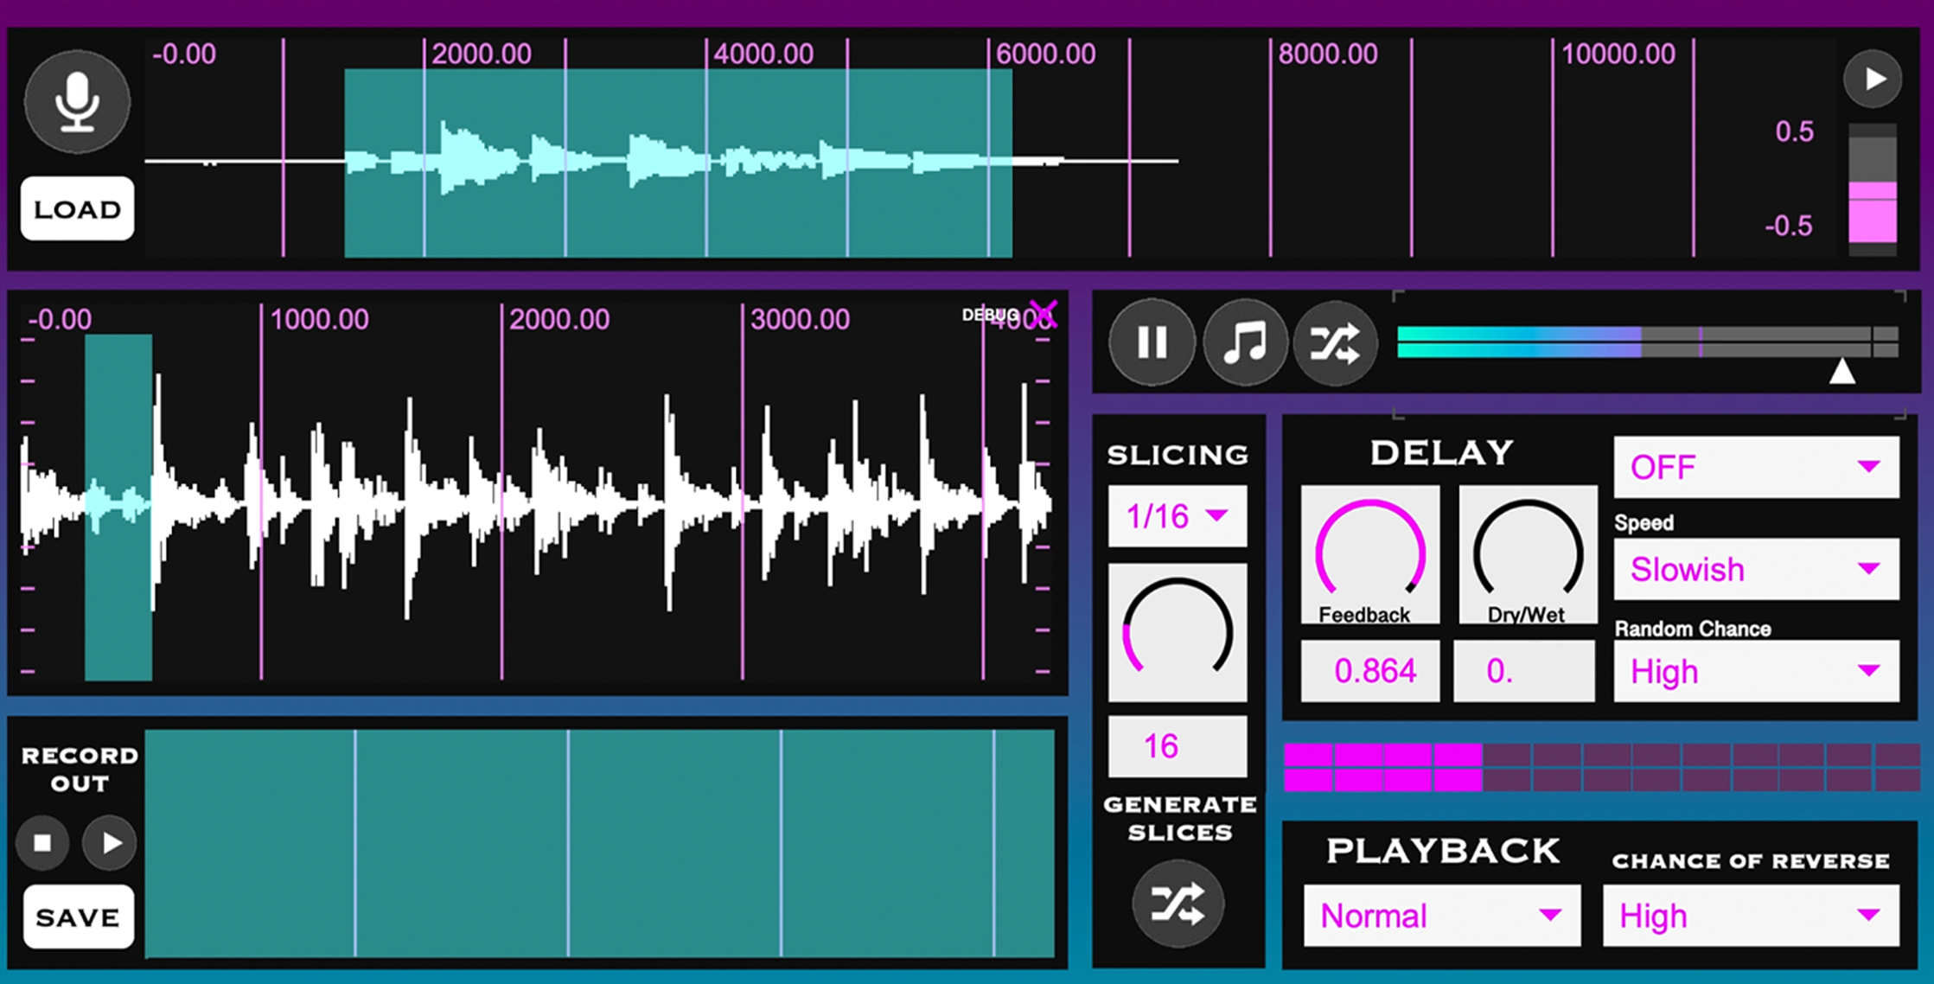This screenshot has width=1934, height=984.
Task: Click the PLAYBACK heading
Action: 1443,852
